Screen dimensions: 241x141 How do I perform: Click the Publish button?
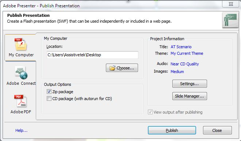point(172,130)
